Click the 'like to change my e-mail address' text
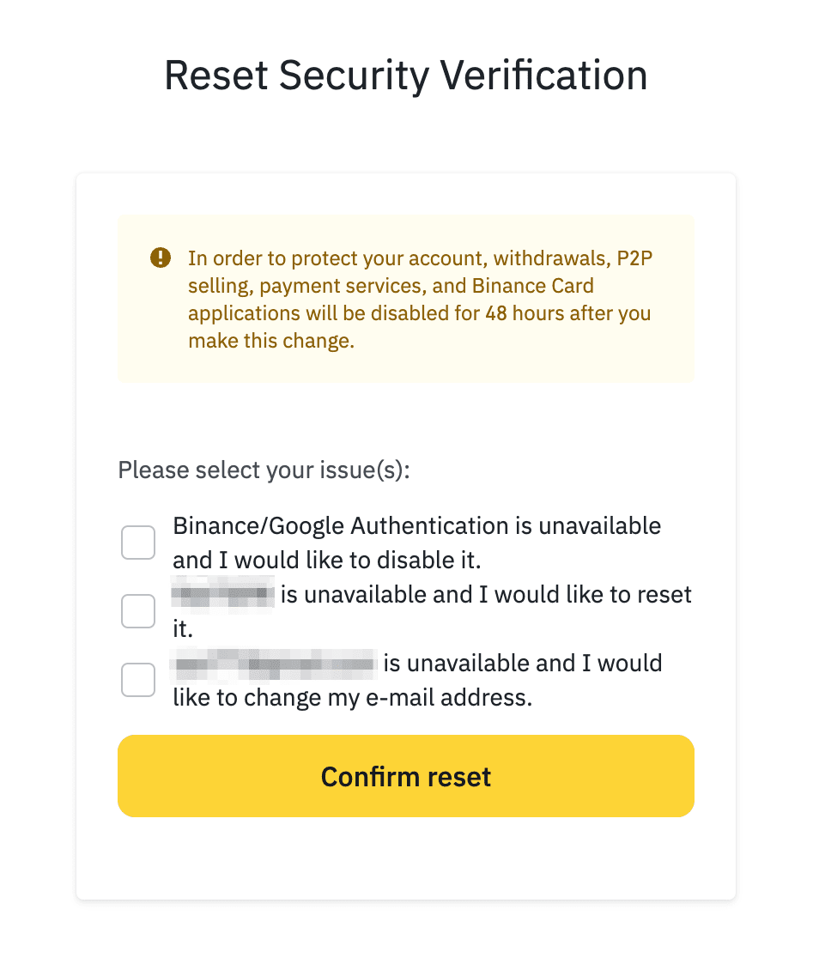This screenshot has width=819, height=958. point(353,698)
